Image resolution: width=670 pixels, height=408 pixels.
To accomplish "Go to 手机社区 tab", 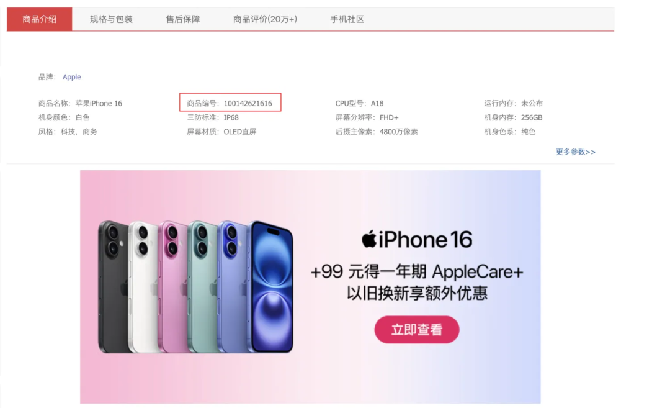I will 347,19.
